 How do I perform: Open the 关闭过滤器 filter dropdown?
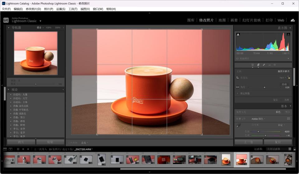pos(278,149)
